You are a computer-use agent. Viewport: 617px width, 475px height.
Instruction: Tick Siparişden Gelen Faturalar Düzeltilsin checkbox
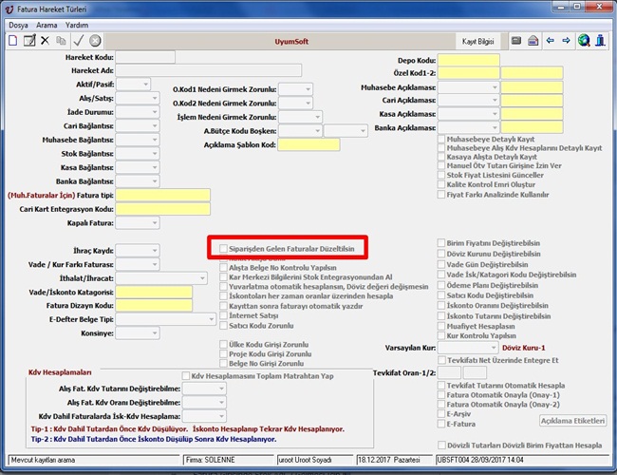click(x=223, y=249)
